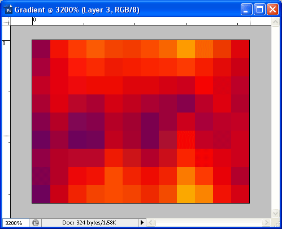282x229 pixels.
Task: Click the vertical scrollbar down arrow
Action: 275,213
